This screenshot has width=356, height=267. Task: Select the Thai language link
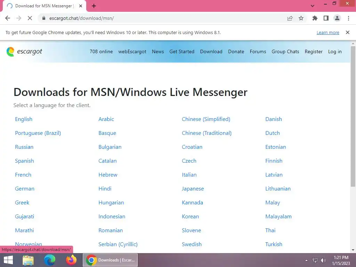pyautogui.click(x=270, y=230)
